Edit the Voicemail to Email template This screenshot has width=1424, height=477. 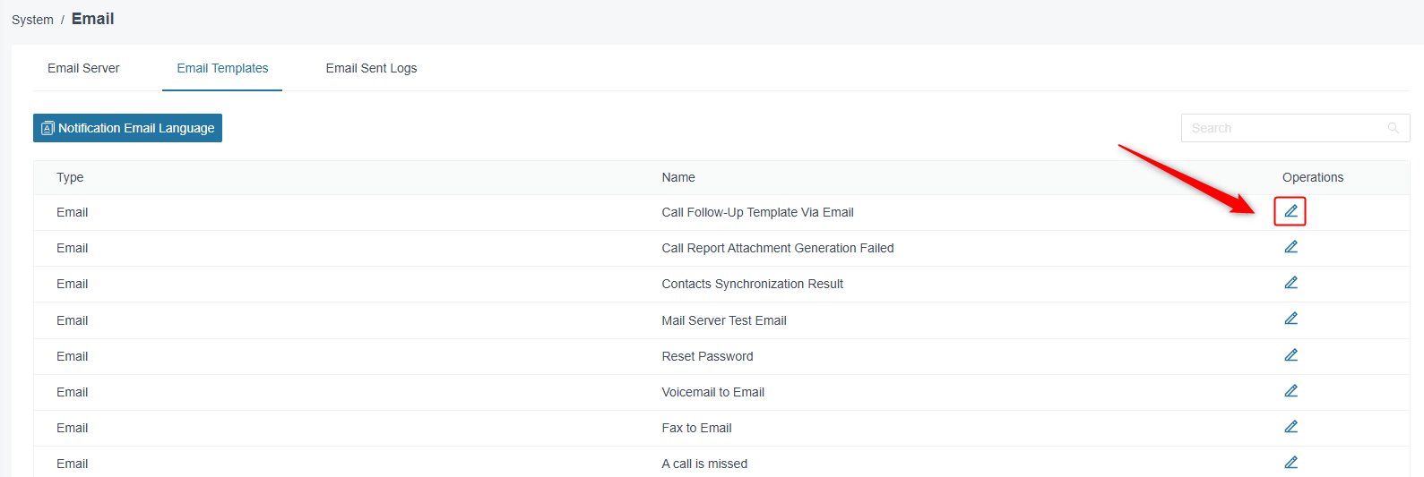(x=1290, y=391)
